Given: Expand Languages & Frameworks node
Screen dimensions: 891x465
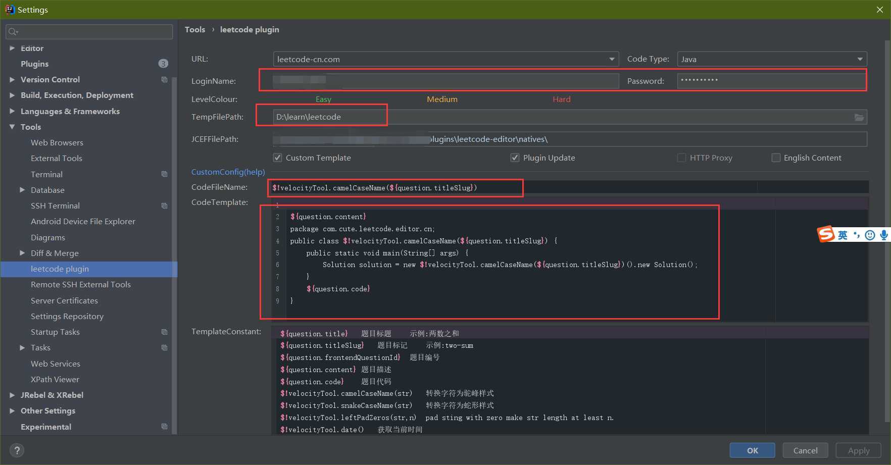Looking at the screenshot, I should click(x=12, y=111).
